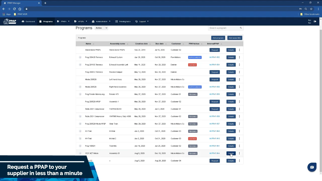Click the bookmark star icon in address bar

(311, 9)
